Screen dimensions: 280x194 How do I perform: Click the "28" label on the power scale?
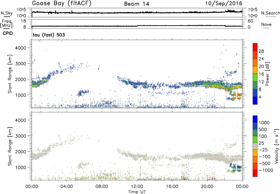[261, 51]
